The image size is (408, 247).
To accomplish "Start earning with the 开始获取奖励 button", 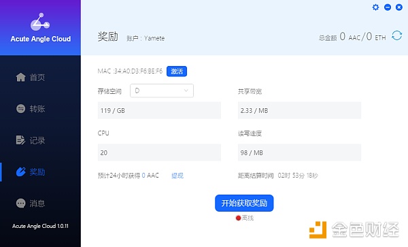I will tap(244, 203).
